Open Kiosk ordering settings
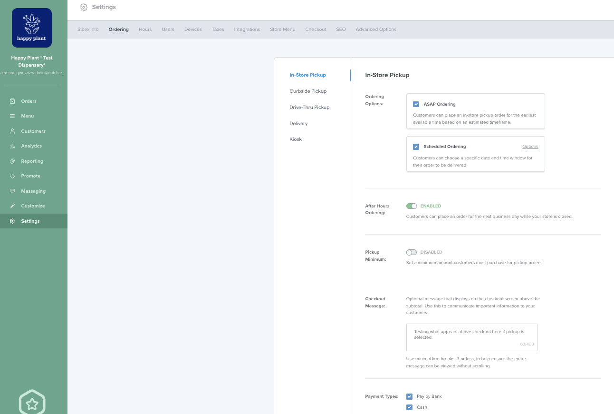Viewport: 614px width, 414px height. tap(296, 139)
